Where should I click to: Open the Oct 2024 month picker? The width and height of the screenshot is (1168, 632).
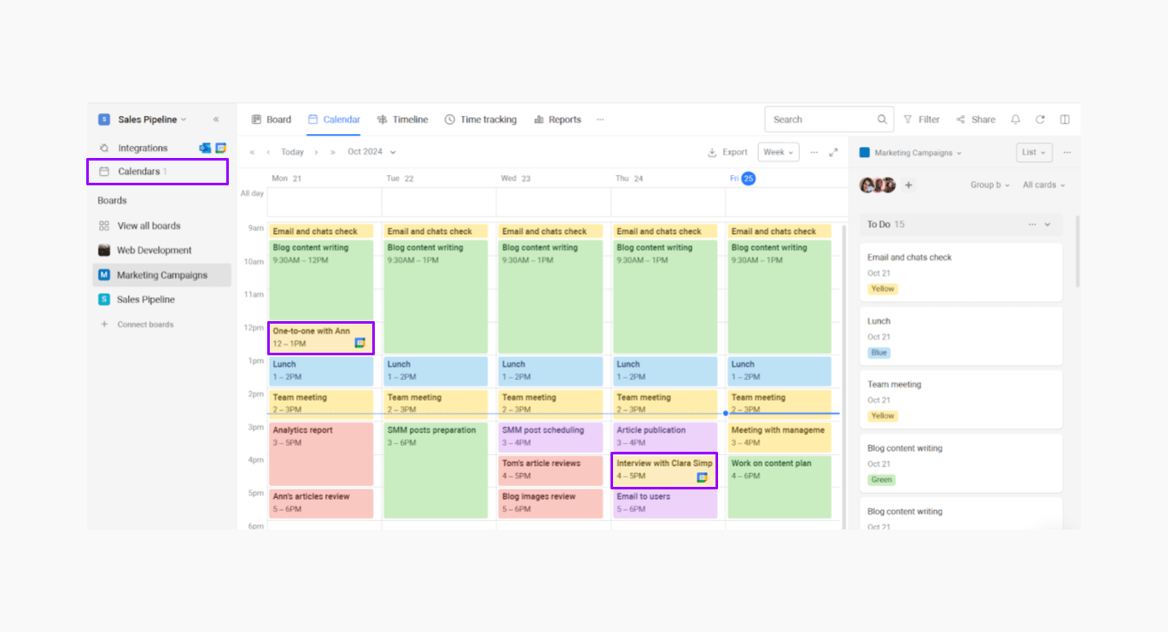point(371,152)
